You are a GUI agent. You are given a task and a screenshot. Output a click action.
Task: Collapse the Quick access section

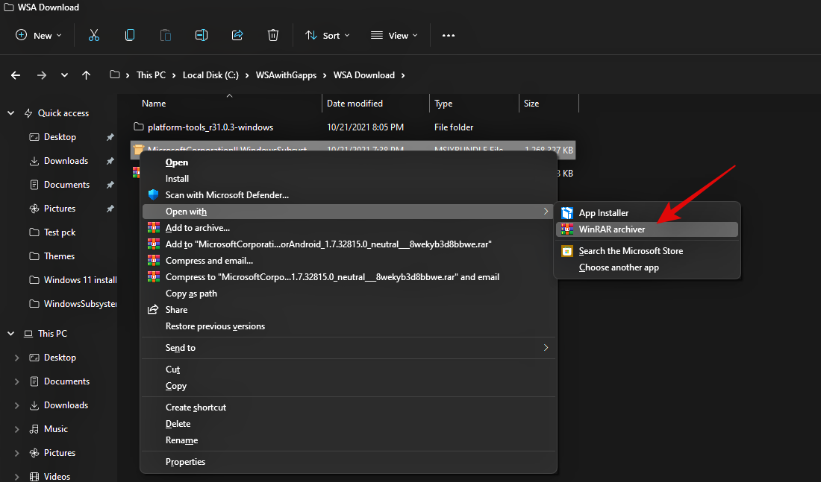(x=11, y=113)
